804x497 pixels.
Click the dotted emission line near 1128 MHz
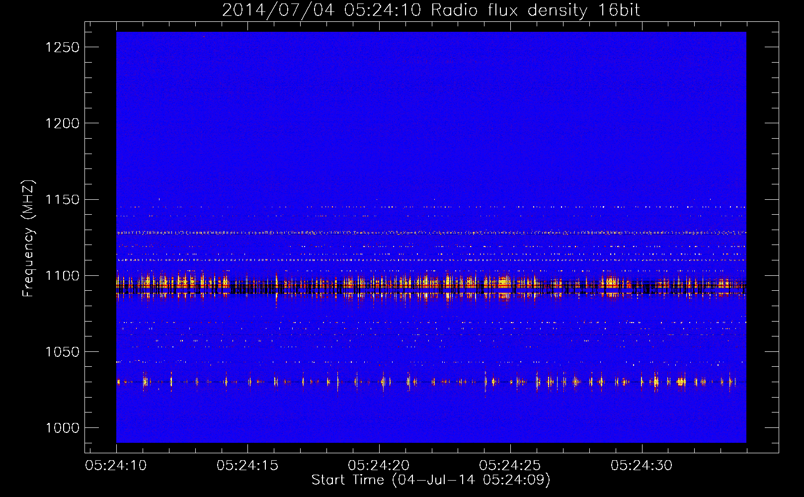coord(431,233)
